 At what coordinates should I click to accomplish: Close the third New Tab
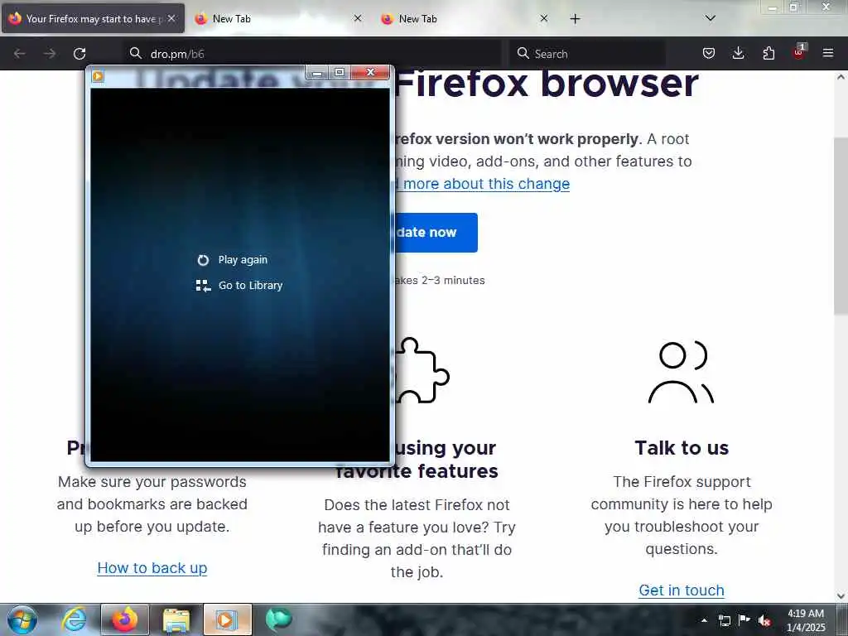544,19
